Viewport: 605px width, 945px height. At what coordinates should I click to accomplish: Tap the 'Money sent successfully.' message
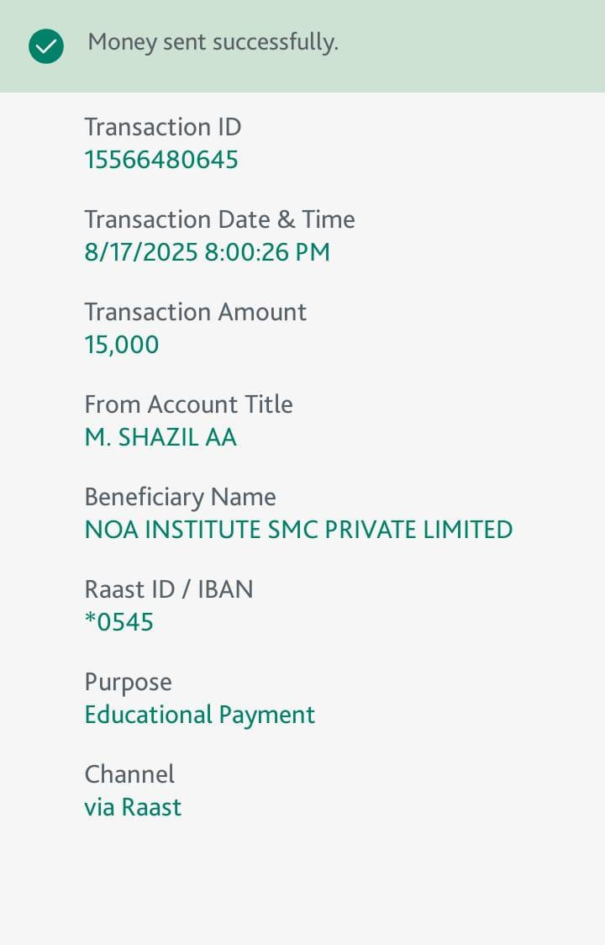pos(213,42)
